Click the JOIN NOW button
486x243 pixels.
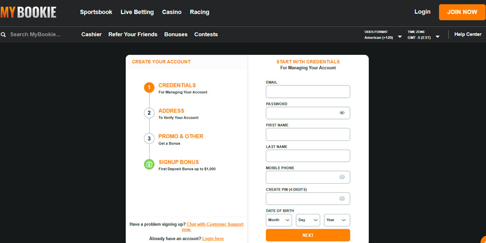(462, 12)
